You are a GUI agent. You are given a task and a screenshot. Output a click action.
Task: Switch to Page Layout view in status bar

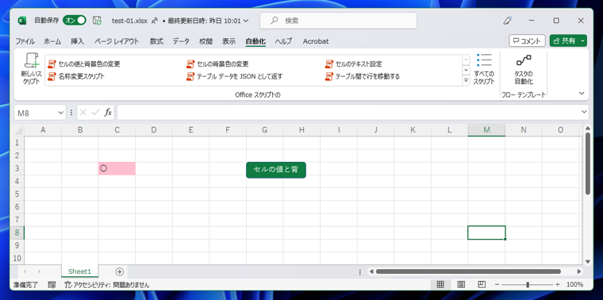(x=461, y=285)
